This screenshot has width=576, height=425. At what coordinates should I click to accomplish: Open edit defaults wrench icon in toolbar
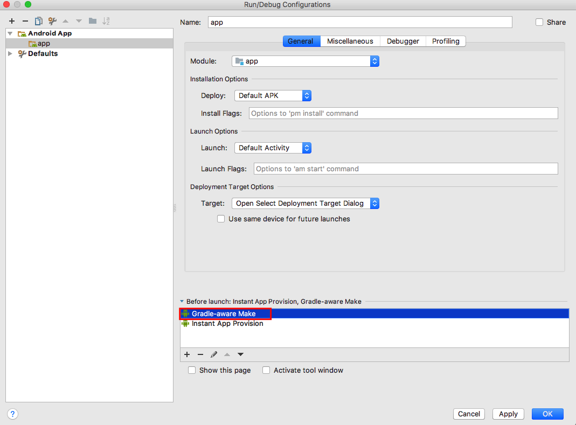pos(52,21)
